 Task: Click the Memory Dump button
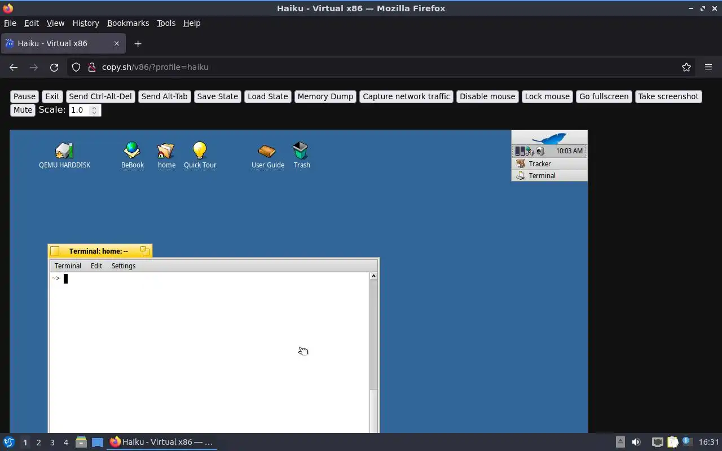(x=325, y=96)
